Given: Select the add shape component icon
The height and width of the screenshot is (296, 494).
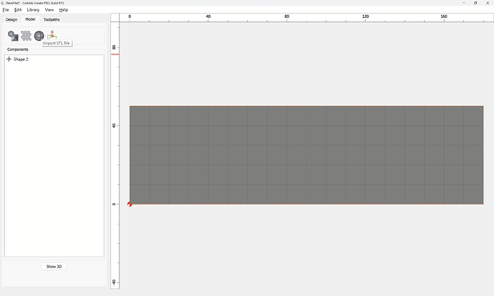Looking at the screenshot, I should (x=13, y=36).
